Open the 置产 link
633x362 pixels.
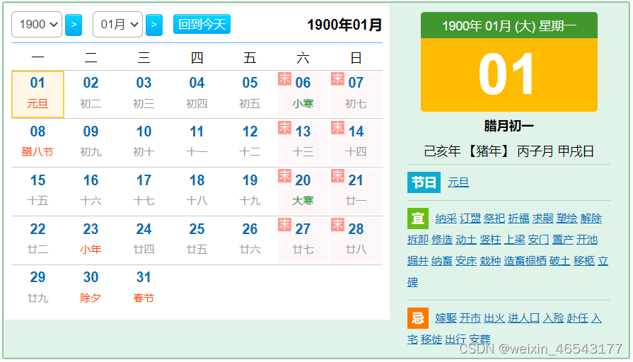click(x=563, y=240)
